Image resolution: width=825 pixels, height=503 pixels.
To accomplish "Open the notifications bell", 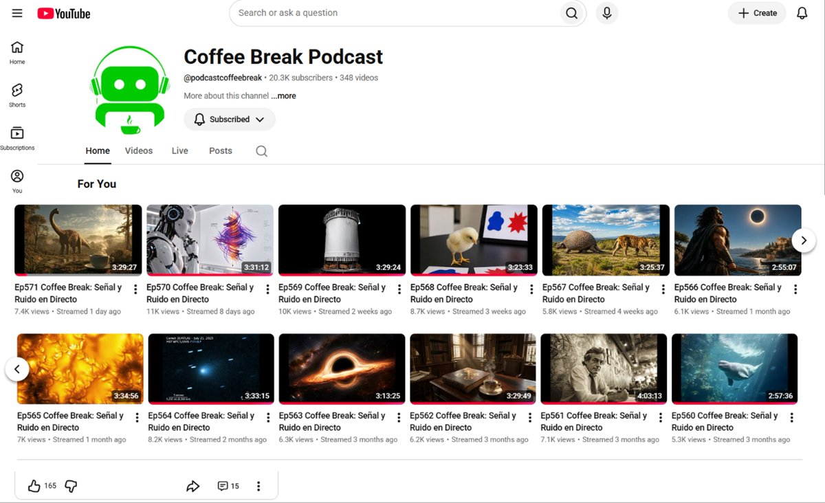I will (802, 13).
